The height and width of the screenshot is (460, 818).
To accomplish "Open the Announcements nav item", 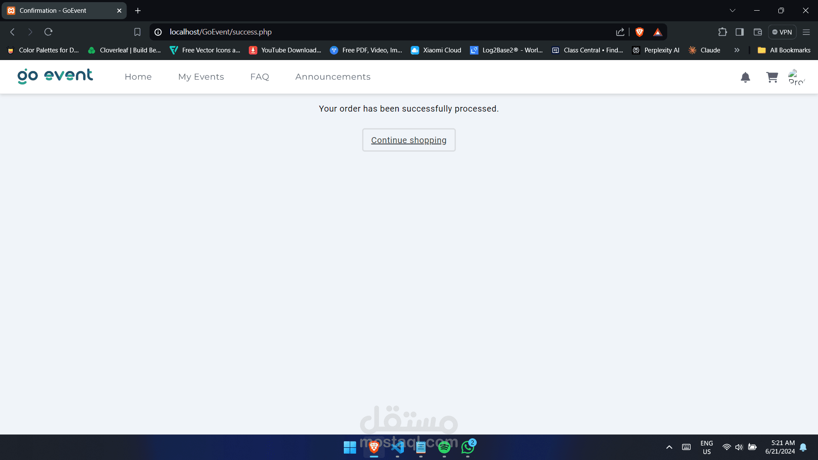I will [x=333, y=77].
